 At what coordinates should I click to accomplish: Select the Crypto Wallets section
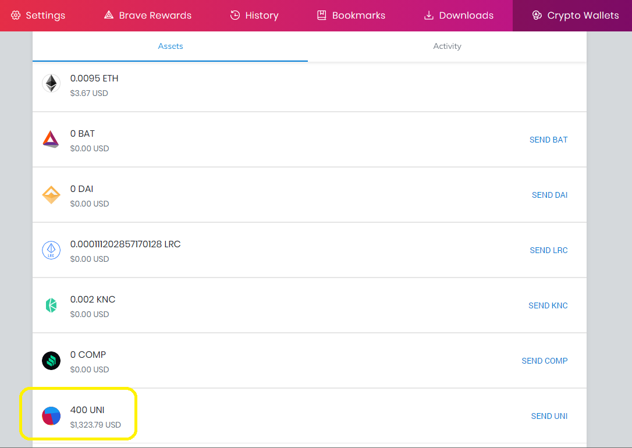click(x=572, y=15)
